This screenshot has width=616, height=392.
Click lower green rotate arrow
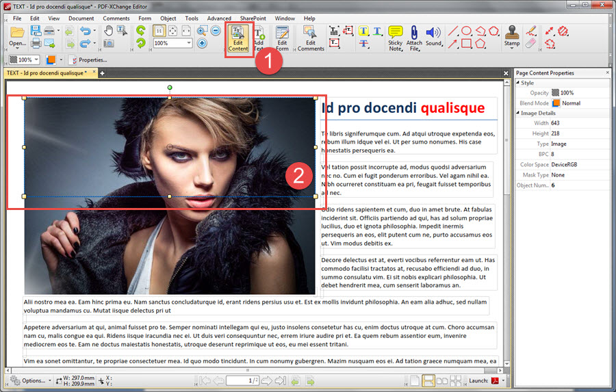(x=140, y=43)
